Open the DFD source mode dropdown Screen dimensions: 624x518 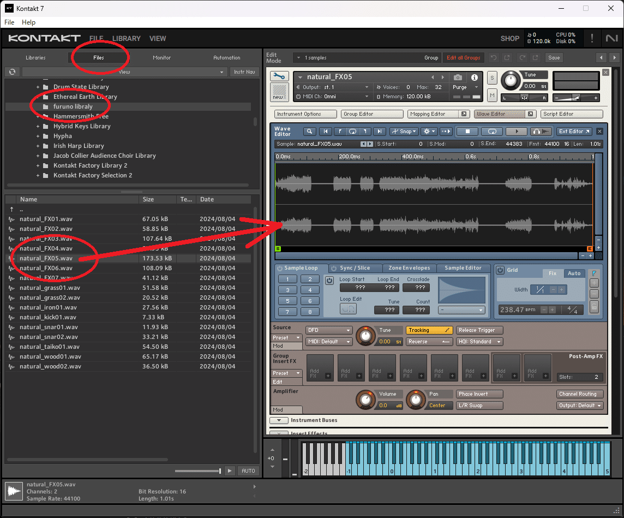[329, 330]
